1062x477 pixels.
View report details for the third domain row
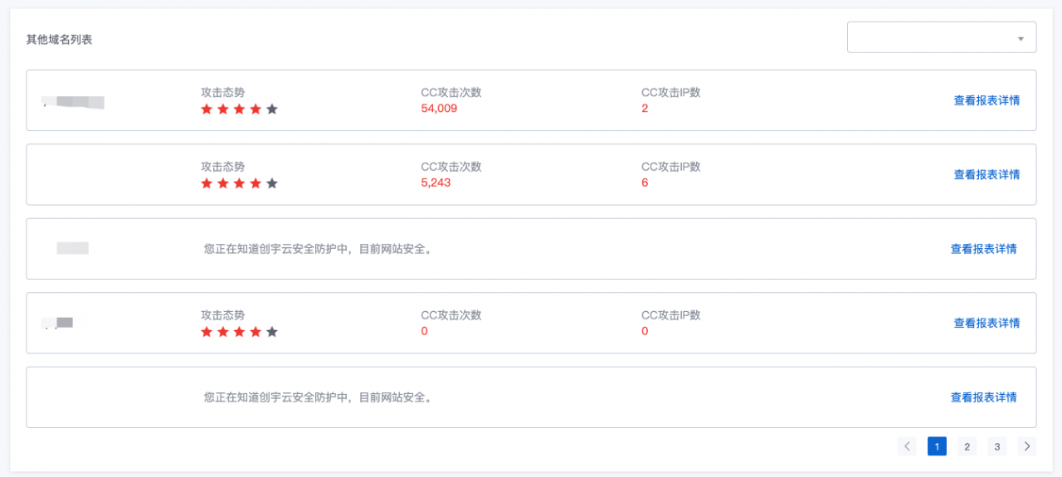click(983, 249)
